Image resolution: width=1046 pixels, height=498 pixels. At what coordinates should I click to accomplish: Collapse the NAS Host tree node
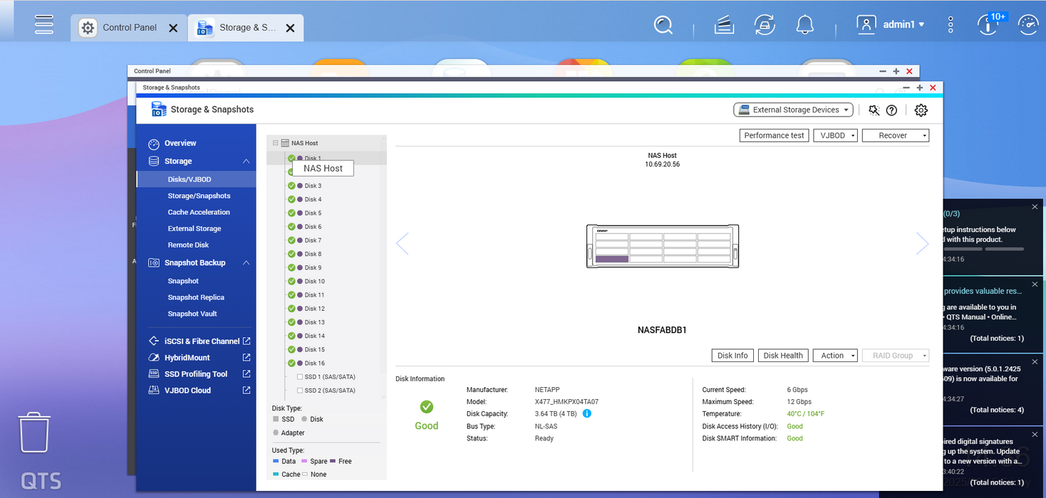coord(276,143)
